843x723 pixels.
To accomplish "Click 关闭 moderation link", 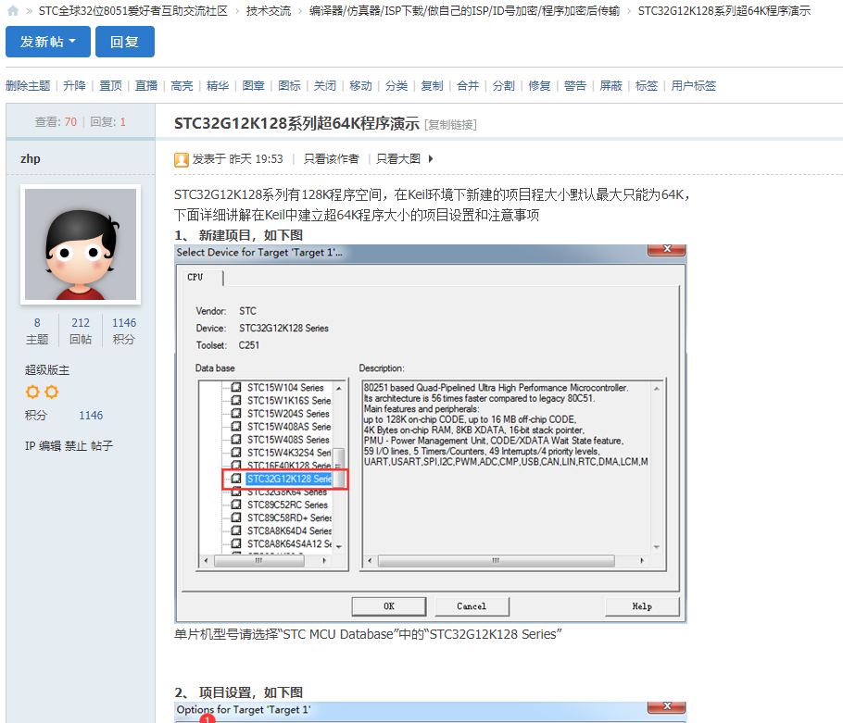I will 325,85.
